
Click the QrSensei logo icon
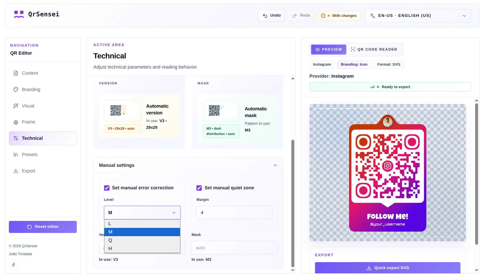pos(19,14)
